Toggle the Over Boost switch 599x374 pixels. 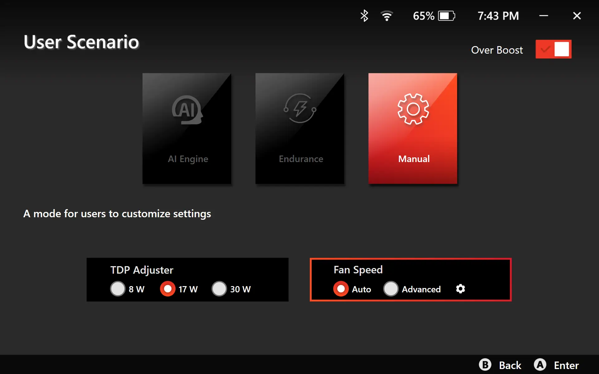(x=553, y=49)
